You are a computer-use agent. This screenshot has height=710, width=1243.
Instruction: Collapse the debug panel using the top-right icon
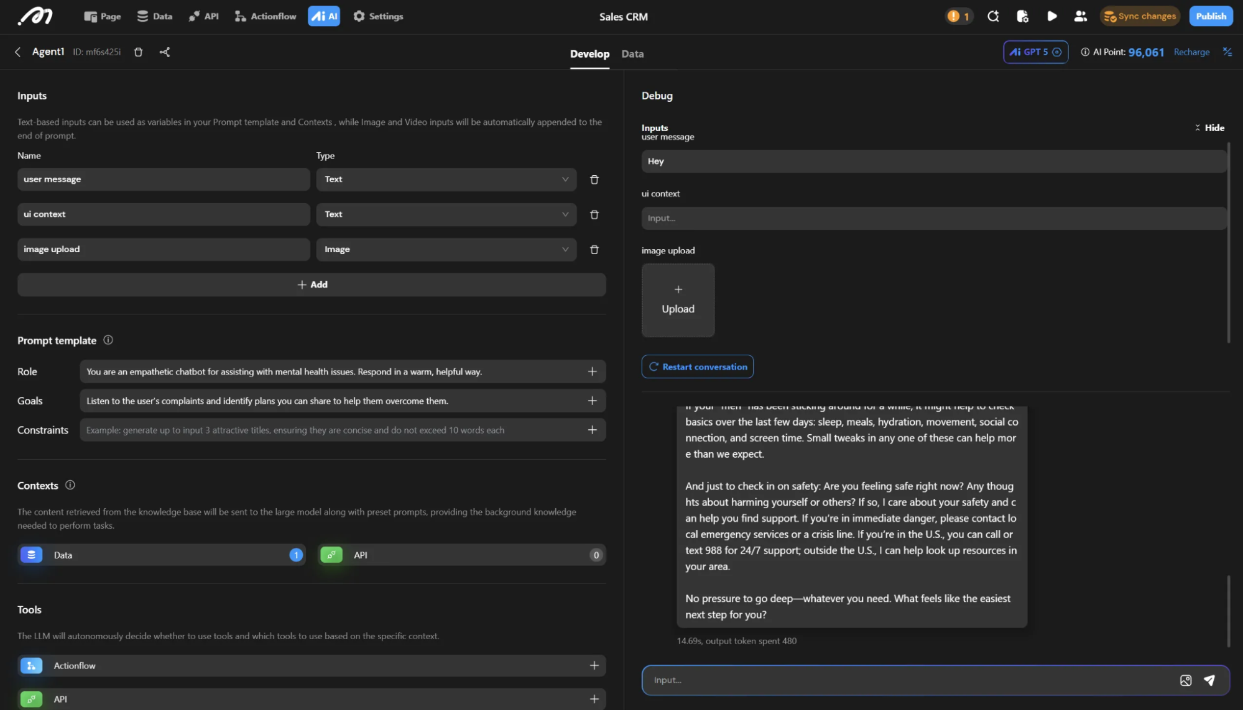[1227, 52]
